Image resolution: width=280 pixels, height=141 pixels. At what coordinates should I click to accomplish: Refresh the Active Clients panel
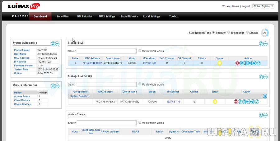(x=261, y=115)
